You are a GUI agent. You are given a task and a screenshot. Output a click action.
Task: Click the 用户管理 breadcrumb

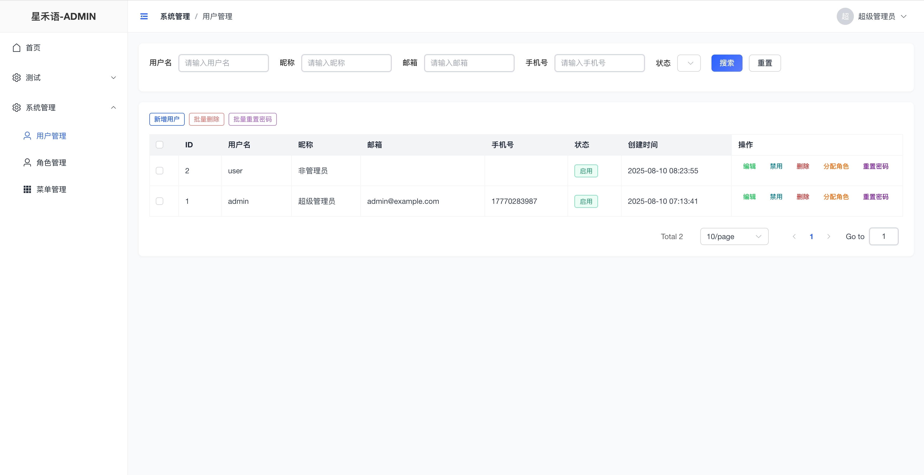pyautogui.click(x=217, y=17)
